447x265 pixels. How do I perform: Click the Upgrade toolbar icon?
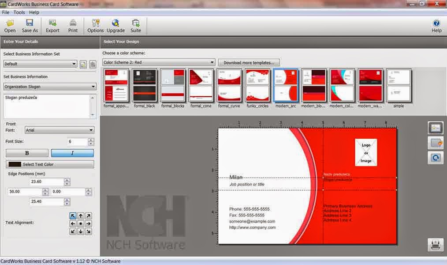point(115,26)
